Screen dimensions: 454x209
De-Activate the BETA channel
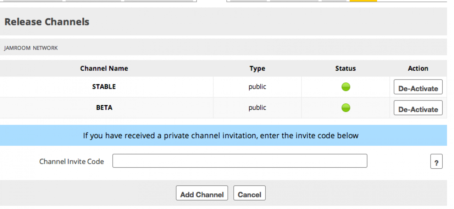418,108
